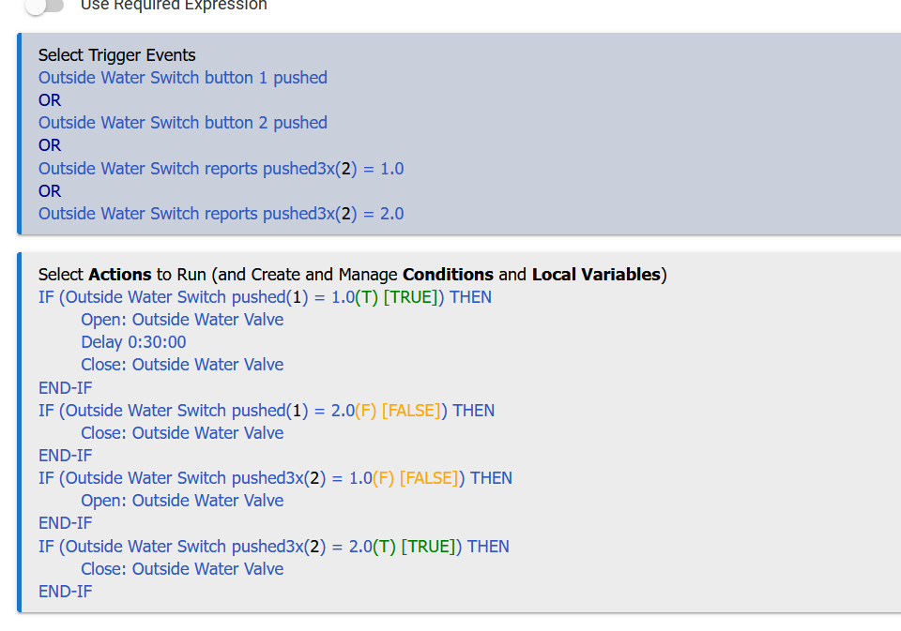Select 'Close: Outside Water Valve' under second IF
Screen dimensions: 901x631
pyautogui.click(x=181, y=432)
